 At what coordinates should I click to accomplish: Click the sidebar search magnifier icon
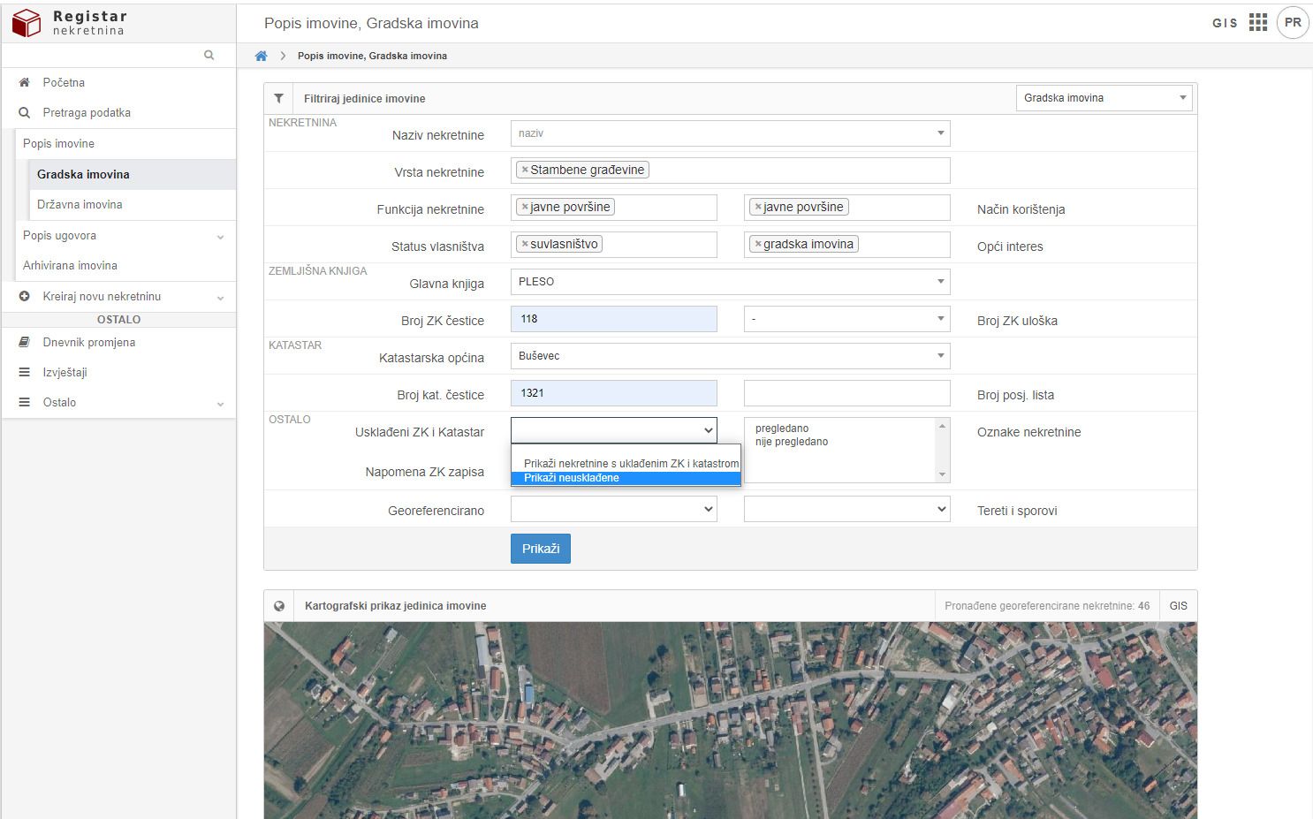coord(209,55)
